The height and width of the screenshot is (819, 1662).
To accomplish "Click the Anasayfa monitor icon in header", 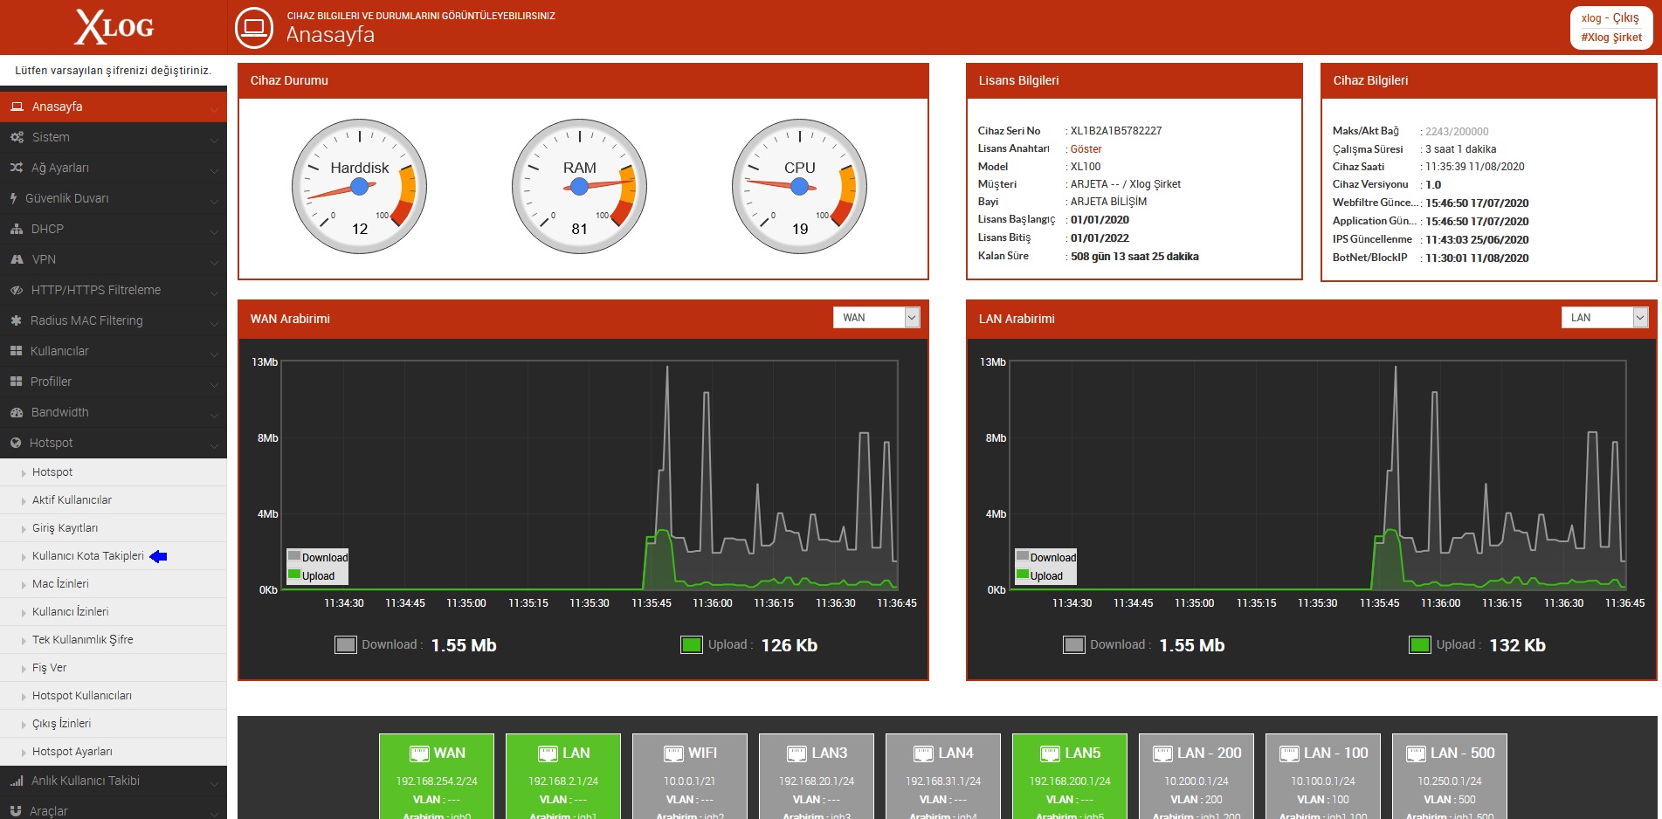I will [254, 27].
